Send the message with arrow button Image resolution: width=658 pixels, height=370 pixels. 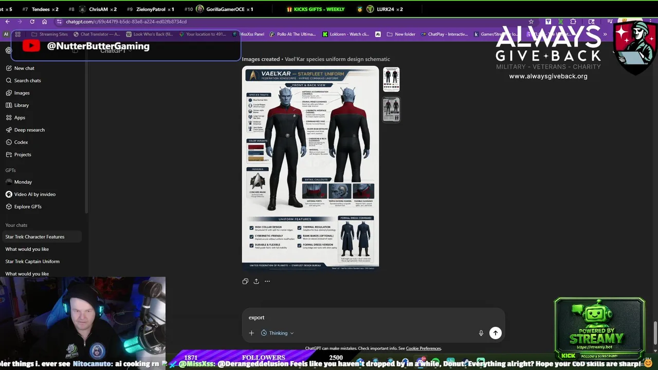click(496, 333)
